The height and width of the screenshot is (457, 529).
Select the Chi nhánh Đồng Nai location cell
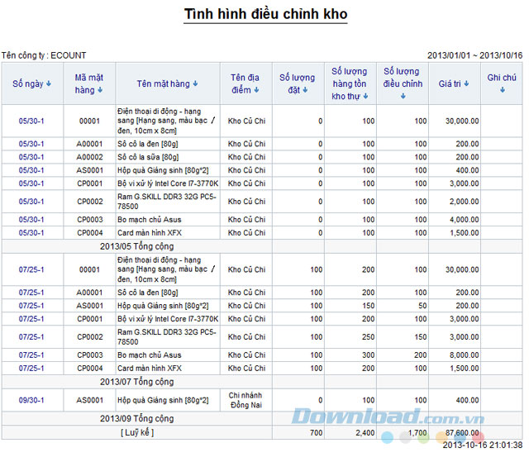(246, 400)
